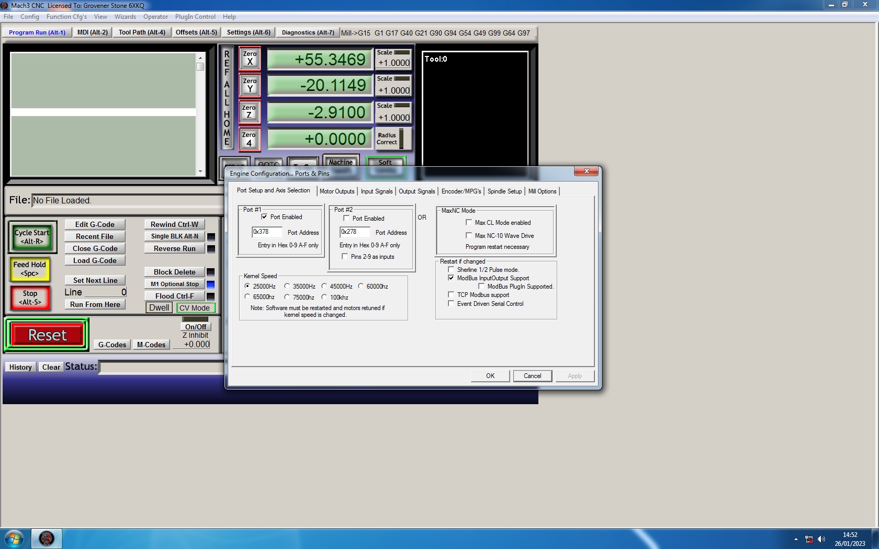Click the Windows Start orb
Image resolution: width=879 pixels, height=549 pixels.
tap(14, 538)
